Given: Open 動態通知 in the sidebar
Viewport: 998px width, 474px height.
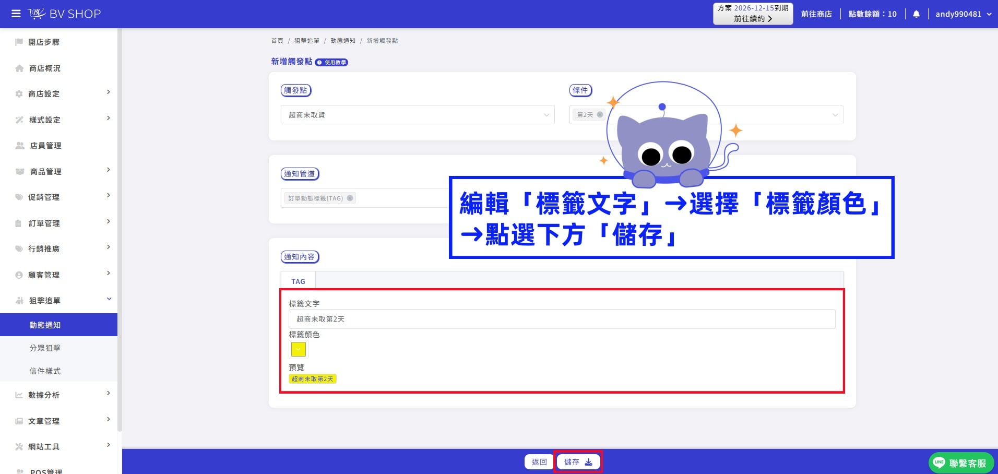Looking at the screenshot, I should [x=58, y=325].
